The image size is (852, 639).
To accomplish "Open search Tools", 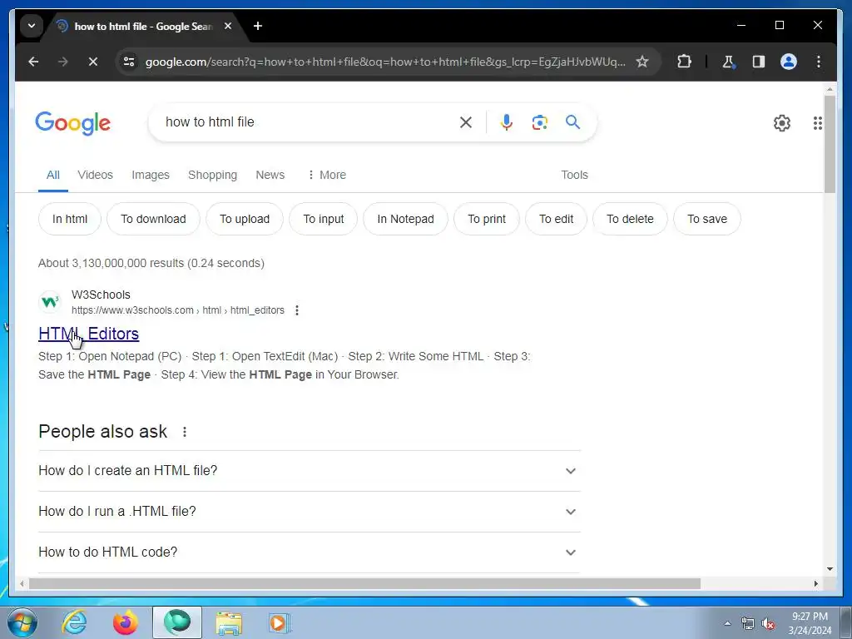I will click(x=574, y=175).
